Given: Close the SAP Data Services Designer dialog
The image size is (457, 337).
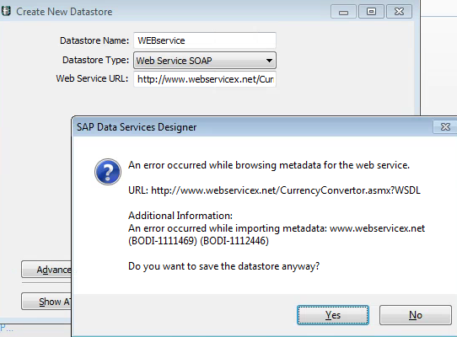Looking at the screenshot, I should pos(445,127).
